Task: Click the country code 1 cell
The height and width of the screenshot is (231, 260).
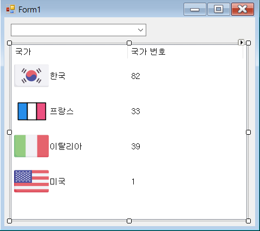Action: point(133,182)
